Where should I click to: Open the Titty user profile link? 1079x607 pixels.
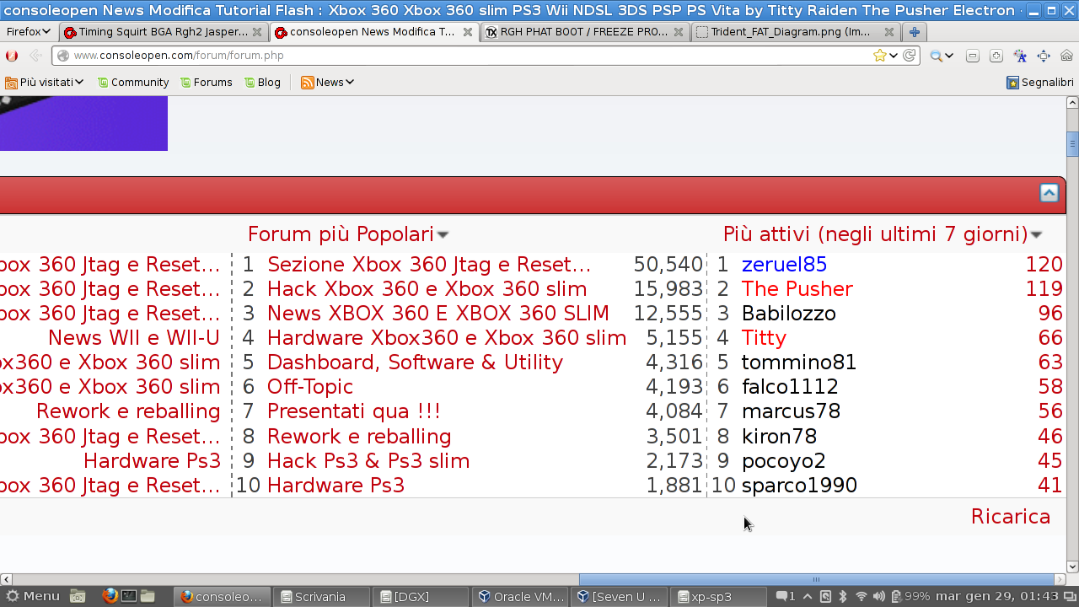[764, 338]
